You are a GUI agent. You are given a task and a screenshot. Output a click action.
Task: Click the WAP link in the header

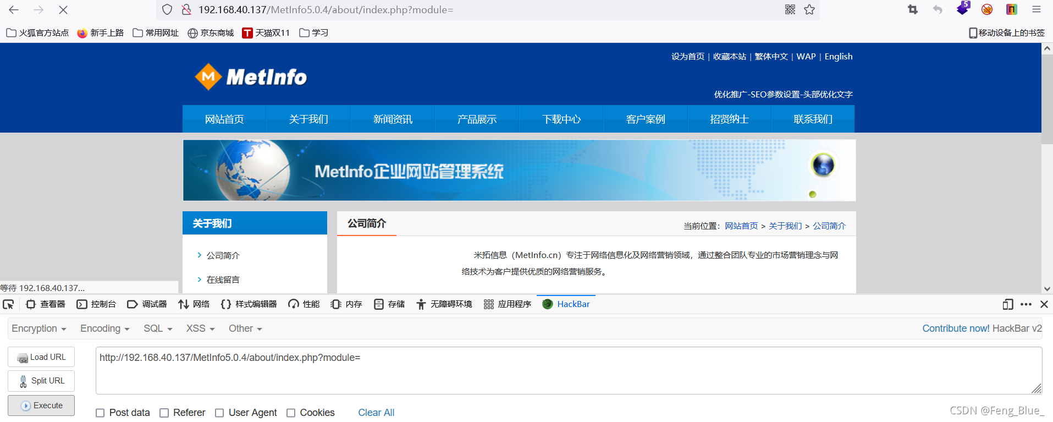click(x=806, y=57)
